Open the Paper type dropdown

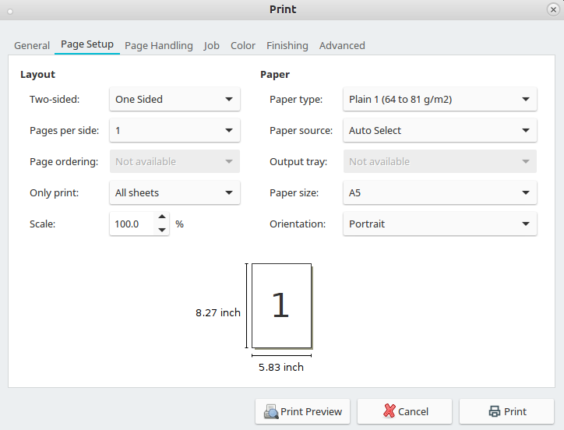(x=439, y=99)
